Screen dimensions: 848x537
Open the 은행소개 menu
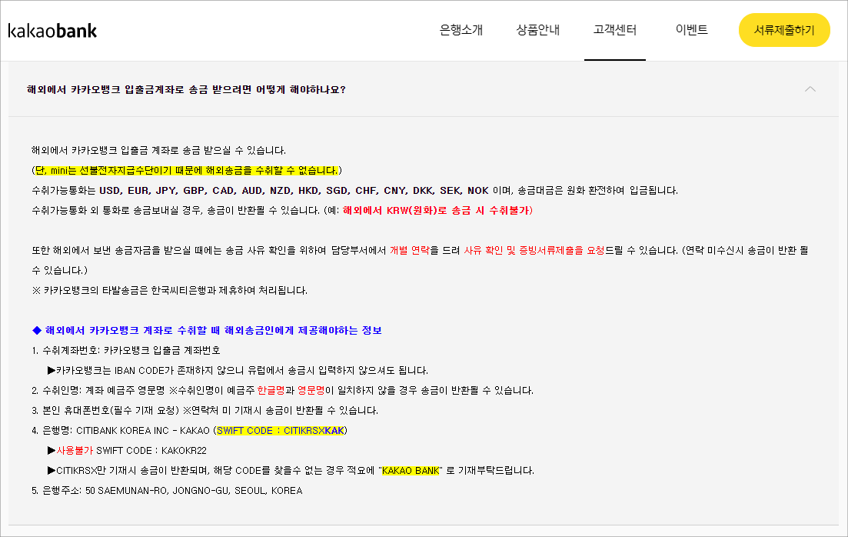point(461,30)
